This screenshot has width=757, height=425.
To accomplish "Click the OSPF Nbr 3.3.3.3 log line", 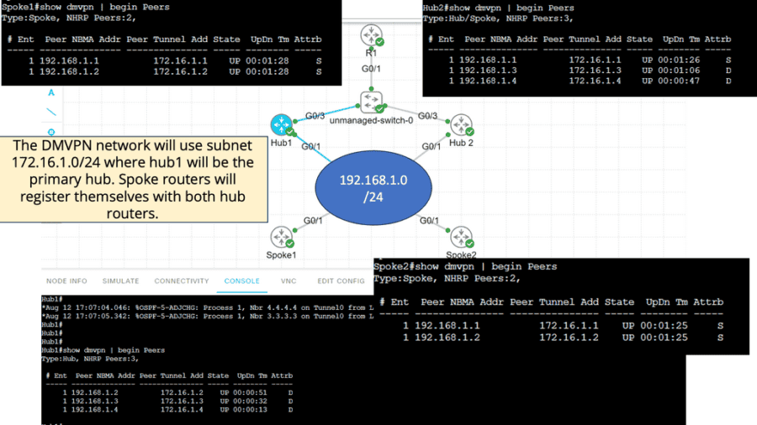I will pyautogui.click(x=208, y=316).
